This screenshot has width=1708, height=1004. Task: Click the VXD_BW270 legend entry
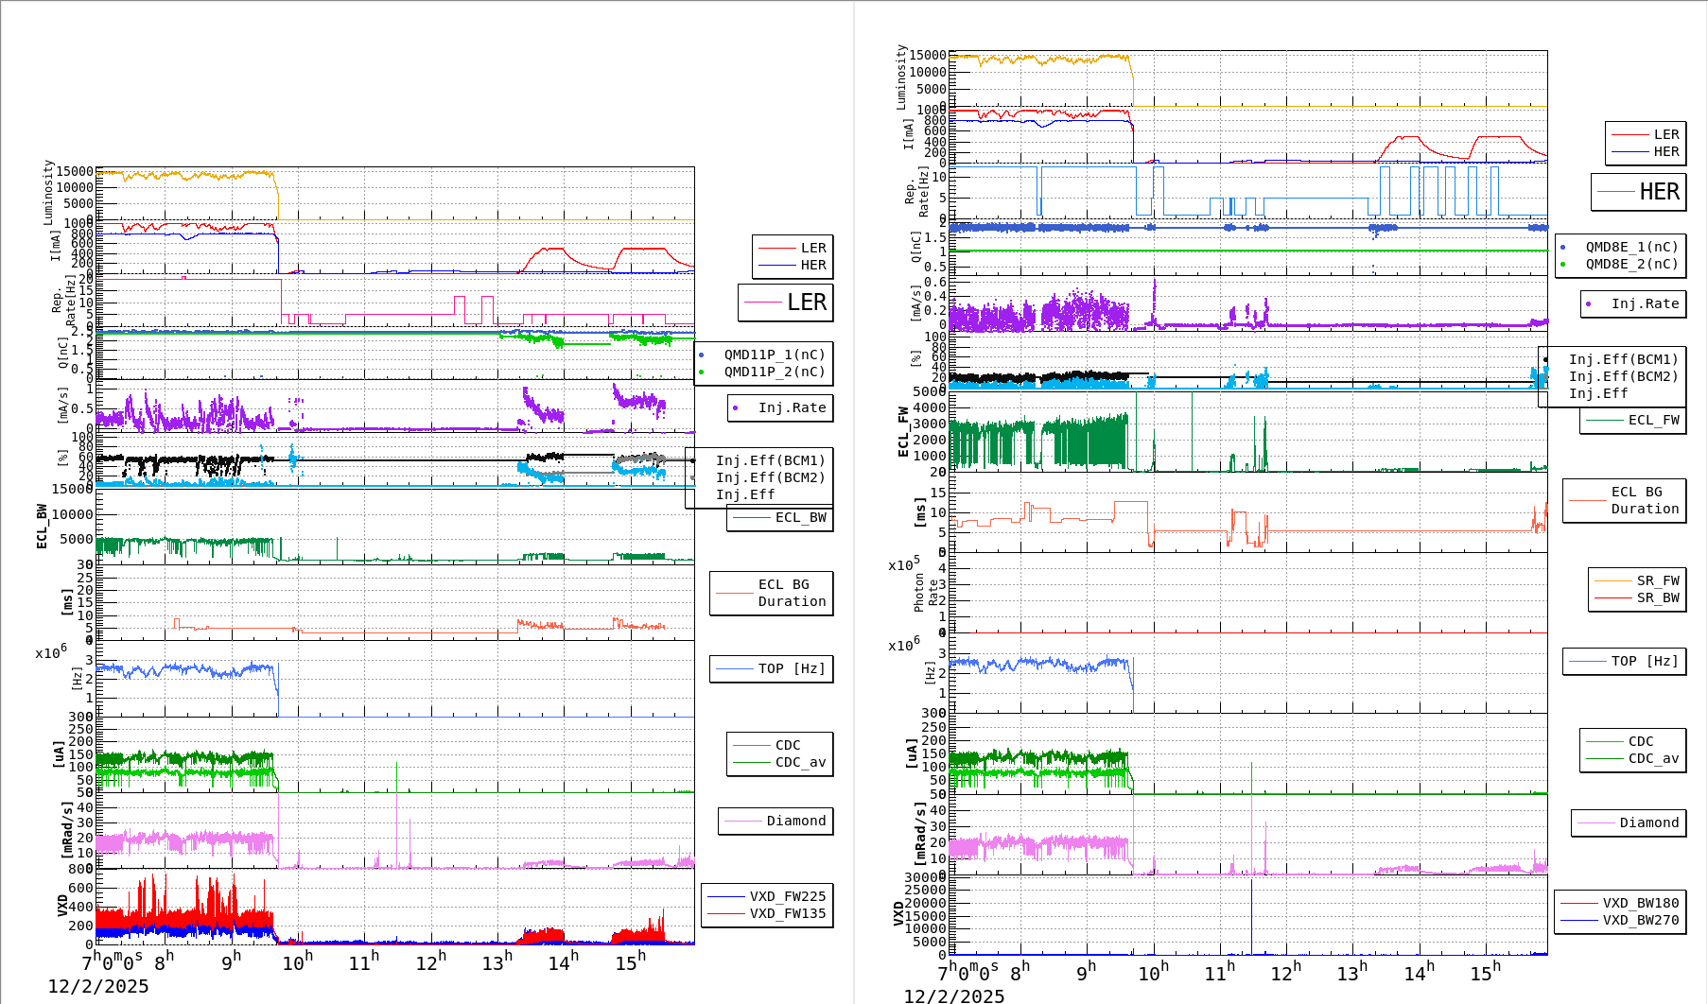pos(1640,920)
